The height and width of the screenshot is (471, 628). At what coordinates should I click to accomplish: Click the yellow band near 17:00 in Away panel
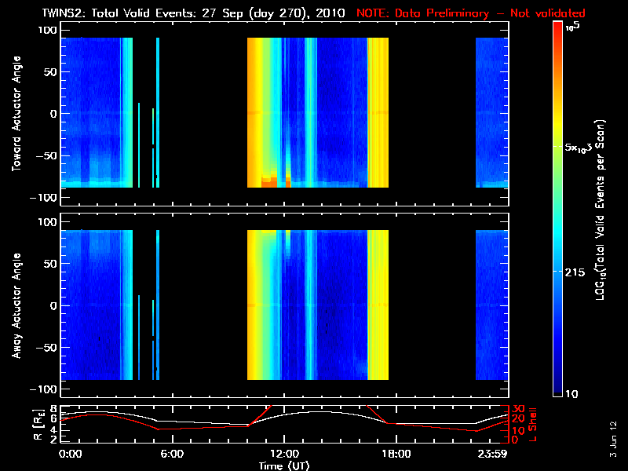click(x=378, y=306)
